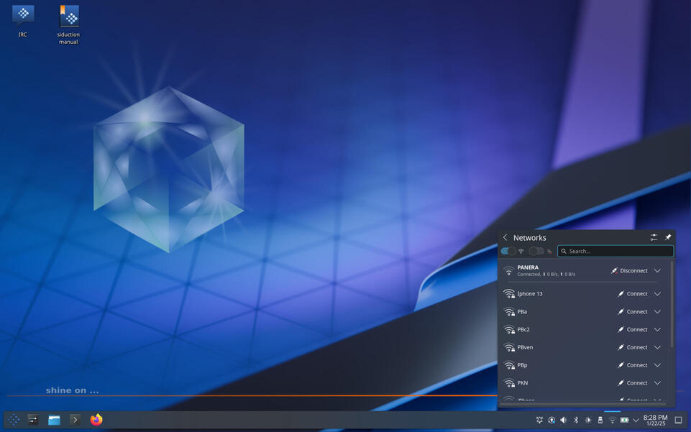Open the clock showing 8:28 PM

(655, 420)
